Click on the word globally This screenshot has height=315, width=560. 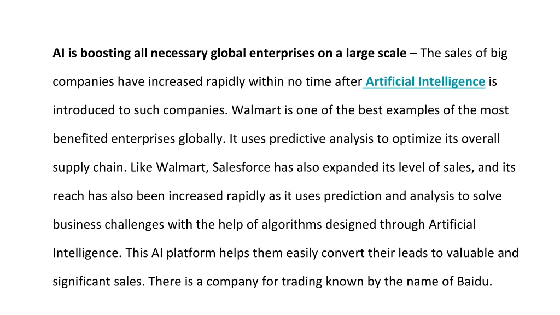[x=202, y=139]
